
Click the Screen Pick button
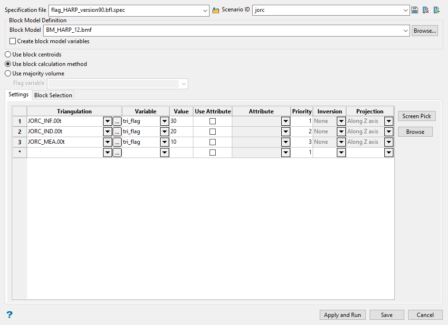click(417, 116)
